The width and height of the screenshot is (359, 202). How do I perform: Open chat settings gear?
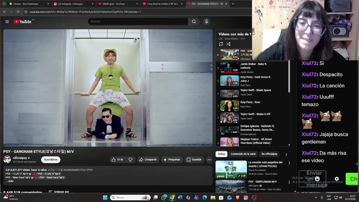(x=337, y=179)
